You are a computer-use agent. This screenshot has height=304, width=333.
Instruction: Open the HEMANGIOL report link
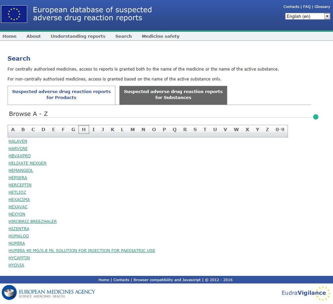pos(21,171)
